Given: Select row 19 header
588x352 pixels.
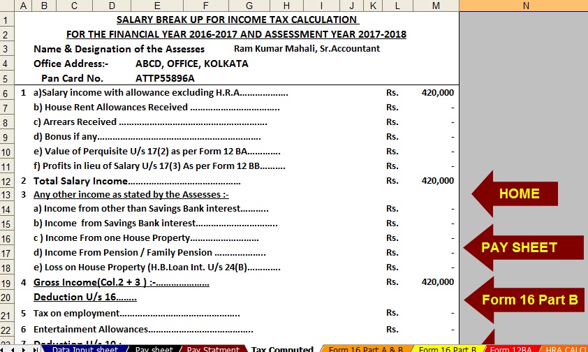Looking at the screenshot, I should point(6,283).
